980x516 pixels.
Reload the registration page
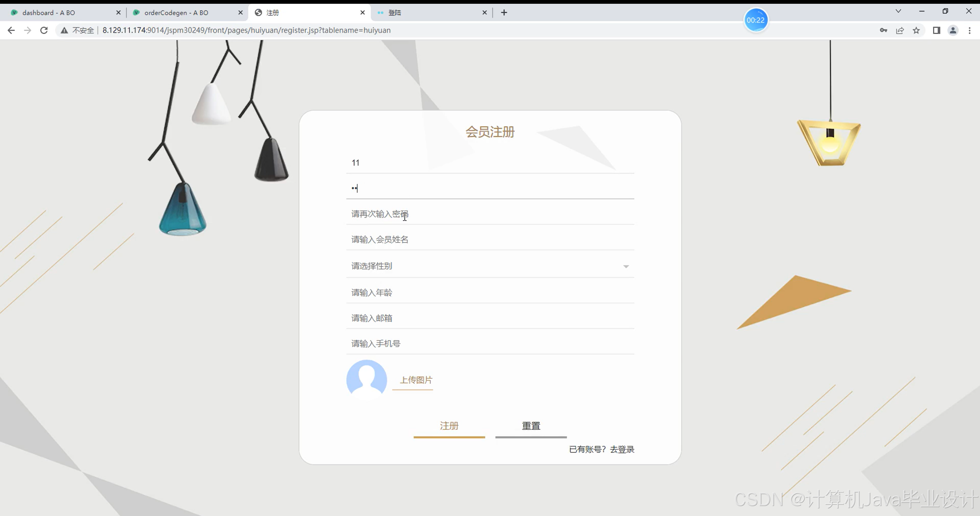[44, 30]
